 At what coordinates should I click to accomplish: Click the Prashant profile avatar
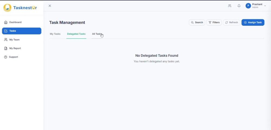pos(248,6)
